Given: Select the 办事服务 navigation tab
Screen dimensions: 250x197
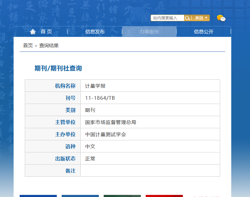Looking at the screenshot, I should point(149,32).
